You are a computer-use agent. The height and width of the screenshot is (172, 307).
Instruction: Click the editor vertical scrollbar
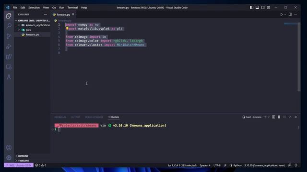(299, 57)
